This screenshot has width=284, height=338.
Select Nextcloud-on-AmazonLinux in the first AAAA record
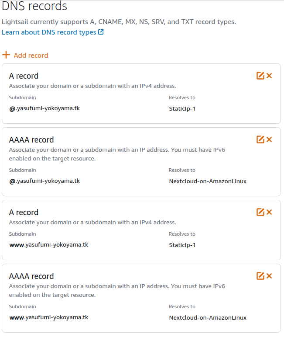point(208,181)
